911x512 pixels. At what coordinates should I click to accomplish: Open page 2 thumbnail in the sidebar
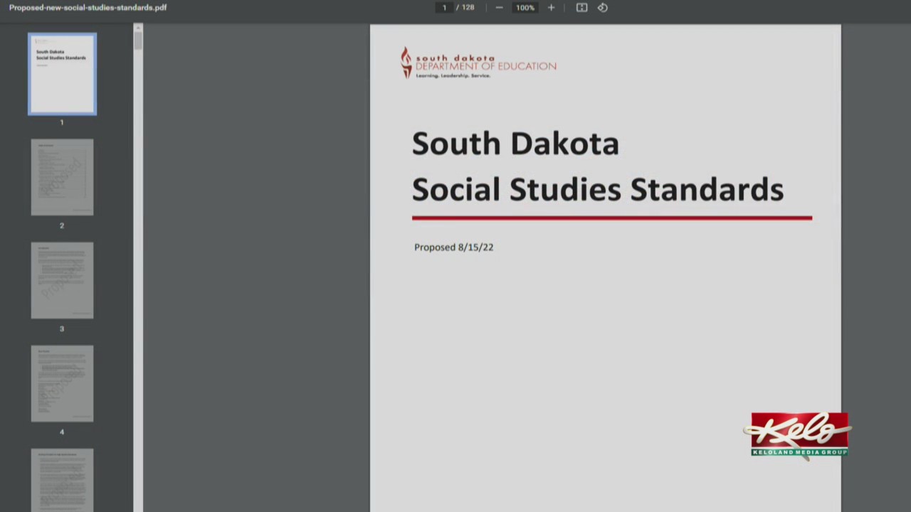(62, 176)
